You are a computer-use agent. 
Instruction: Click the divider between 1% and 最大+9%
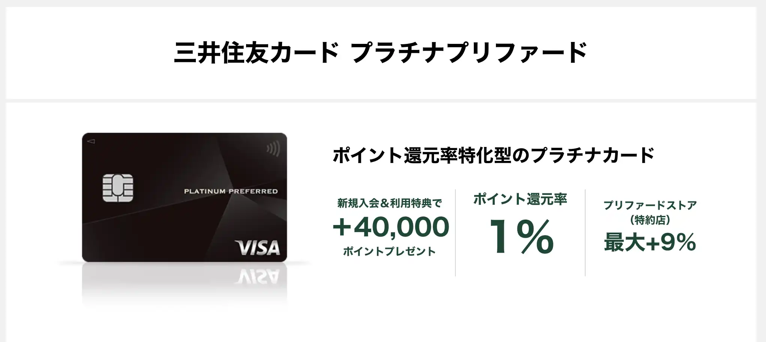pos(585,232)
